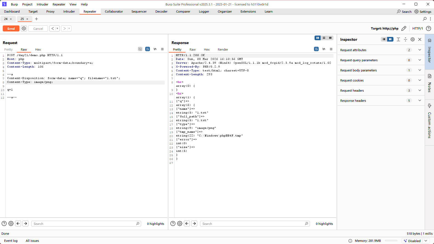Open Request search settings gear
Screen dimensions: 434x244
coord(11,223)
